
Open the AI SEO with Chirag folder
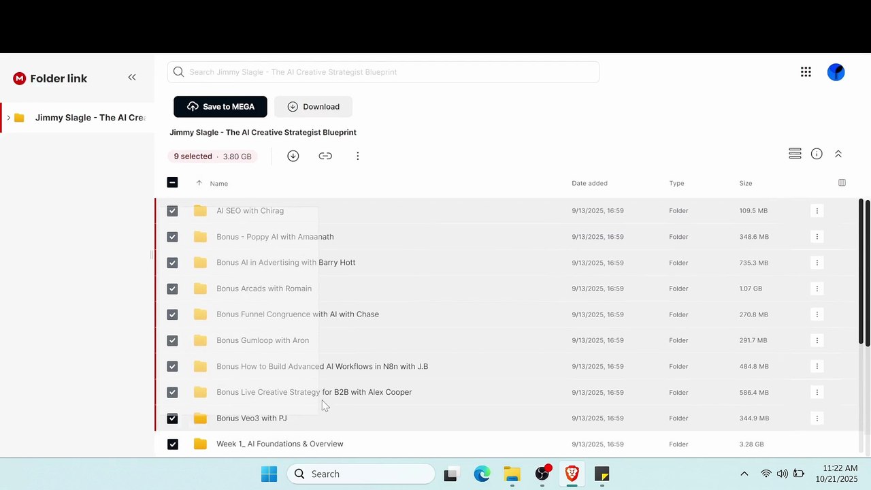pyautogui.click(x=250, y=211)
